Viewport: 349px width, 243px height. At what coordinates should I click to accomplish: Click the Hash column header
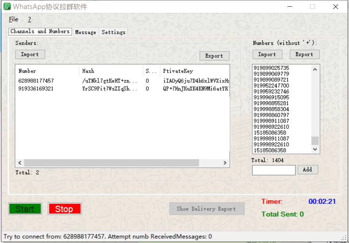(x=111, y=71)
